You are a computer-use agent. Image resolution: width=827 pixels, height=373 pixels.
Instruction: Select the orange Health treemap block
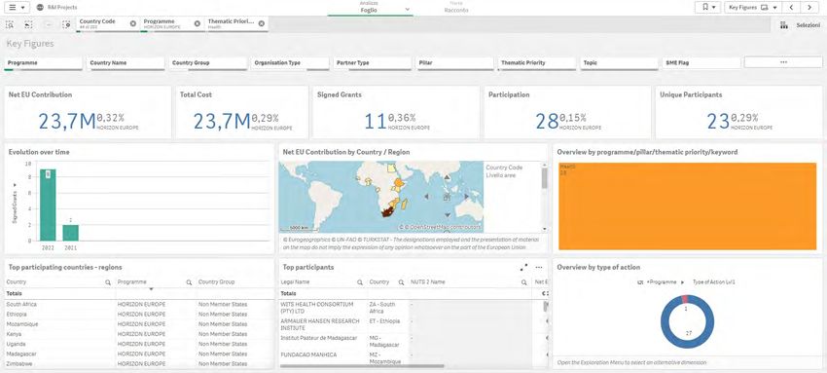click(687, 205)
